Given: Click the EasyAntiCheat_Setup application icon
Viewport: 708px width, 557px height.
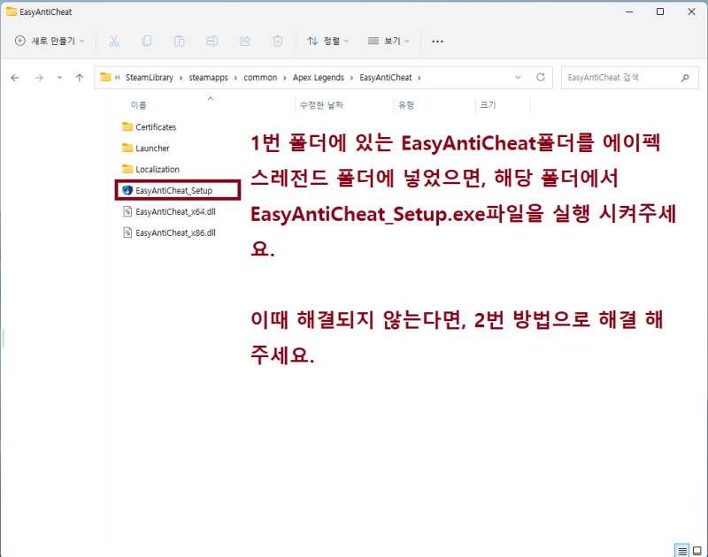Looking at the screenshot, I should click(x=127, y=190).
